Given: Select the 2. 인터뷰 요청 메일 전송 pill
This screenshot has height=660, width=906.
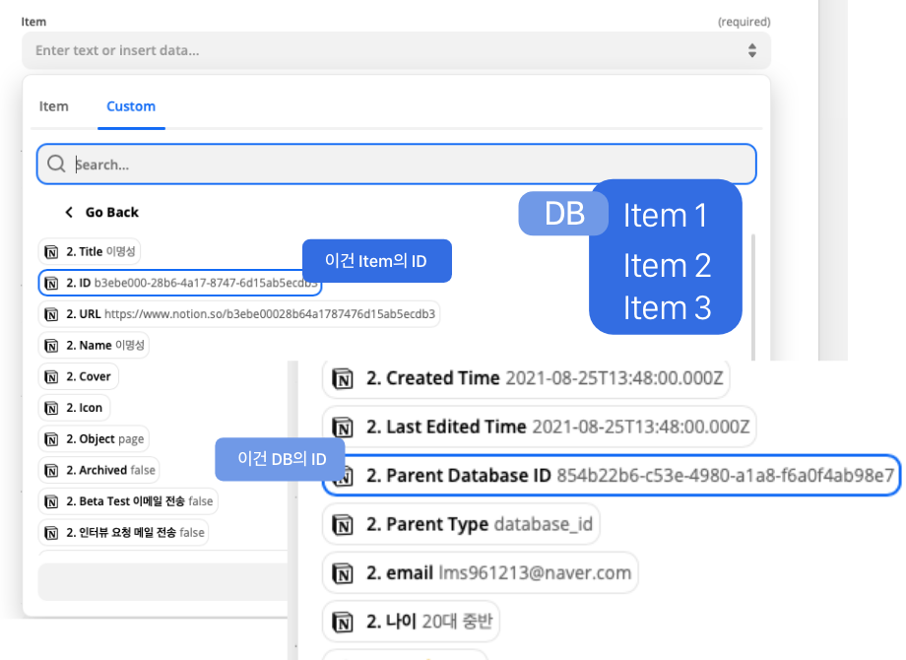Looking at the screenshot, I should 123,532.
